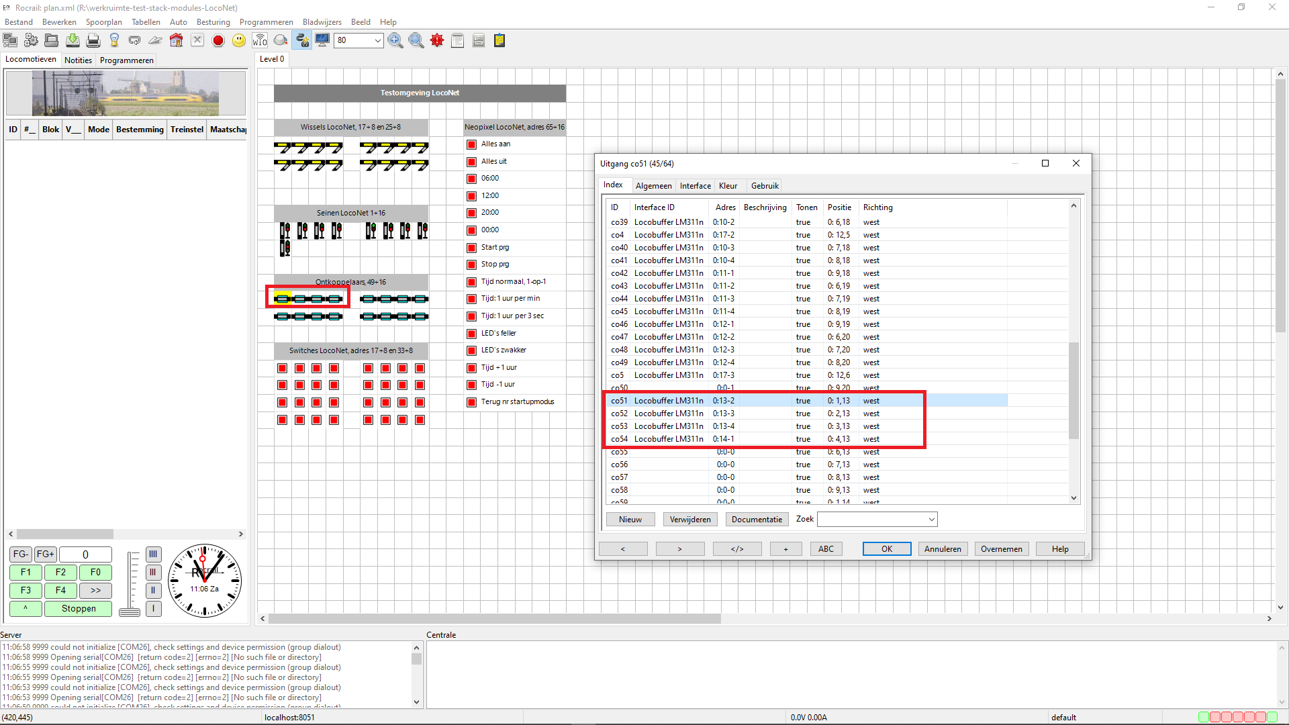Click the house home icon
Image resolution: width=1289 pixels, height=725 pixels.
[177, 41]
